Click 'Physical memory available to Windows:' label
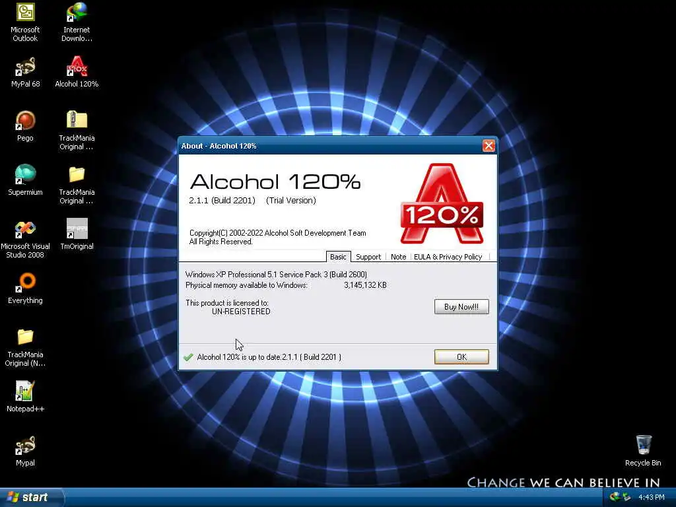The height and width of the screenshot is (507, 676). coord(246,285)
